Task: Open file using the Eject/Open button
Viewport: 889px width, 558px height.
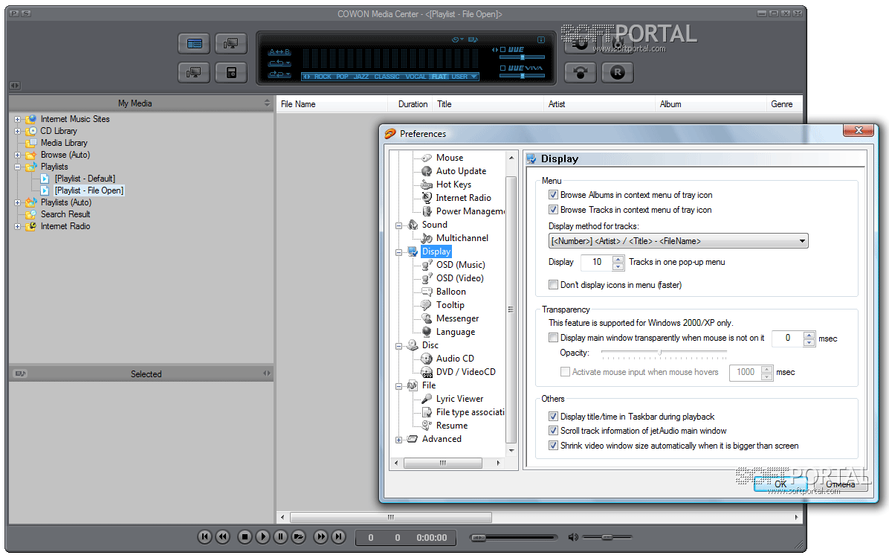Action: click(x=299, y=536)
